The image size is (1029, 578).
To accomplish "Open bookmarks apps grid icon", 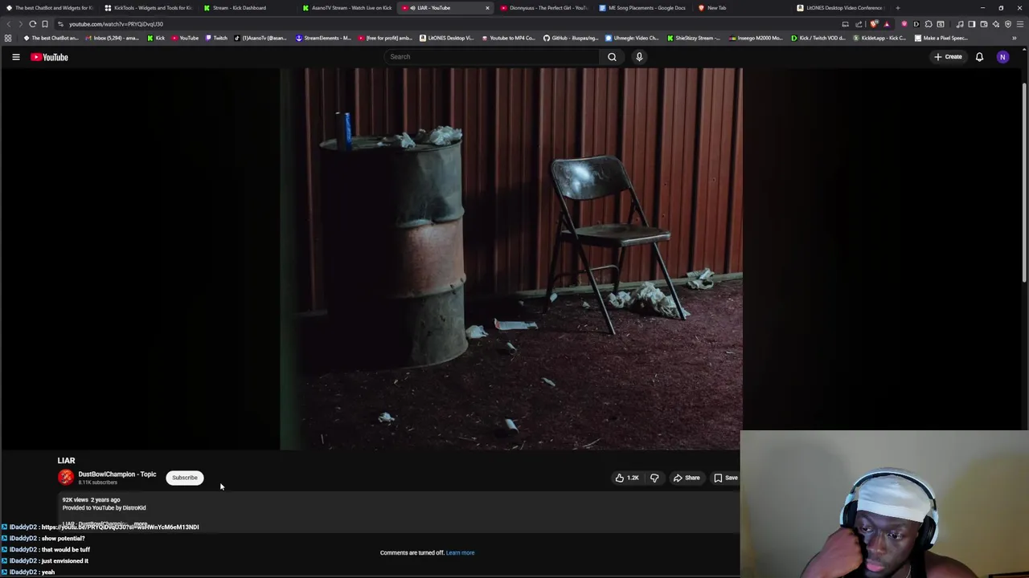I will [8, 38].
